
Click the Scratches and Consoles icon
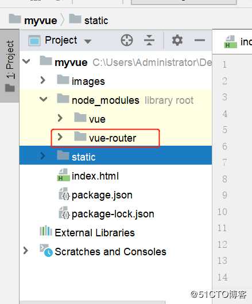[46, 251]
